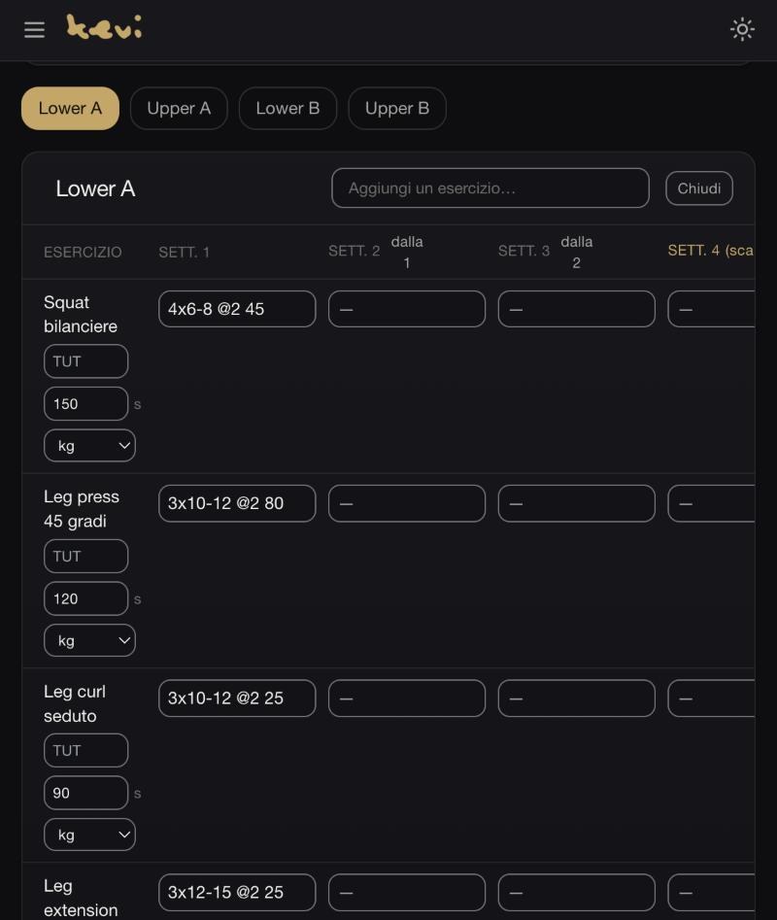Click Leg press Sett. 4 cell
Screen dimensions: 777x920
pyautogui.click(x=711, y=503)
